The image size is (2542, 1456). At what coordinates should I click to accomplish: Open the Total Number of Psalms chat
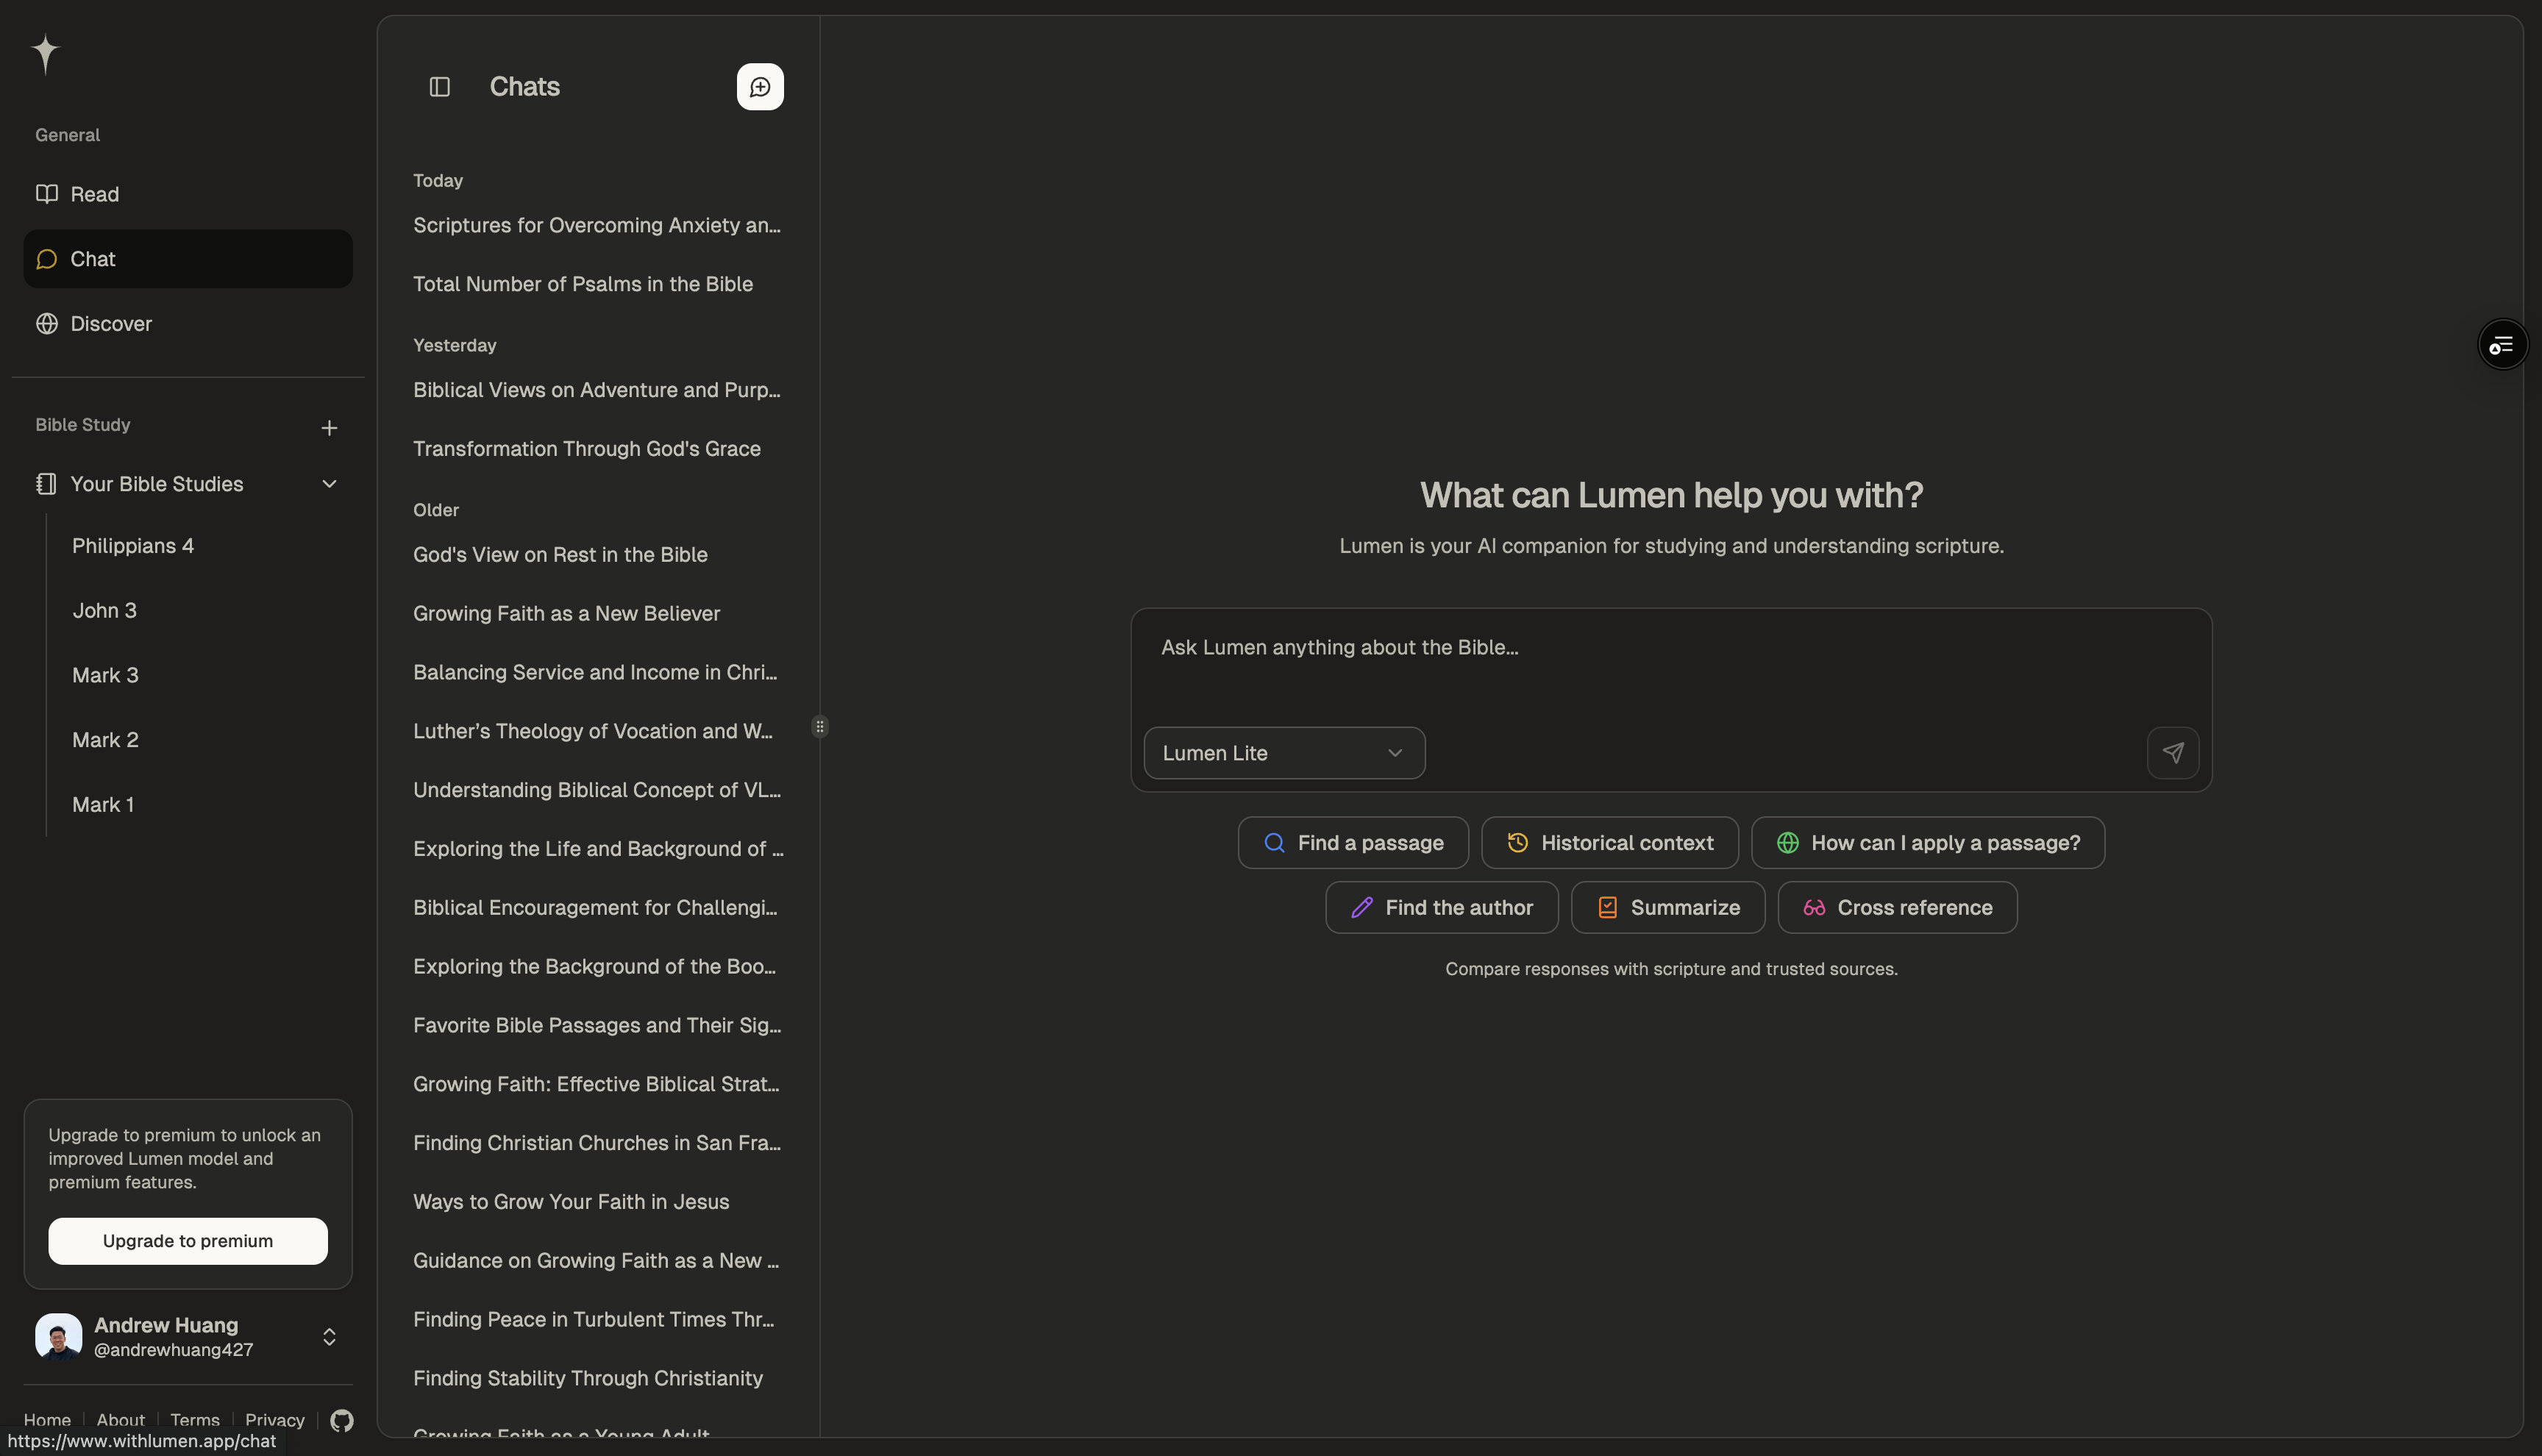point(583,284)
